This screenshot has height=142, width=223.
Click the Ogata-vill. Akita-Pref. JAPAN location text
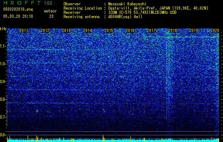(158, 8)
